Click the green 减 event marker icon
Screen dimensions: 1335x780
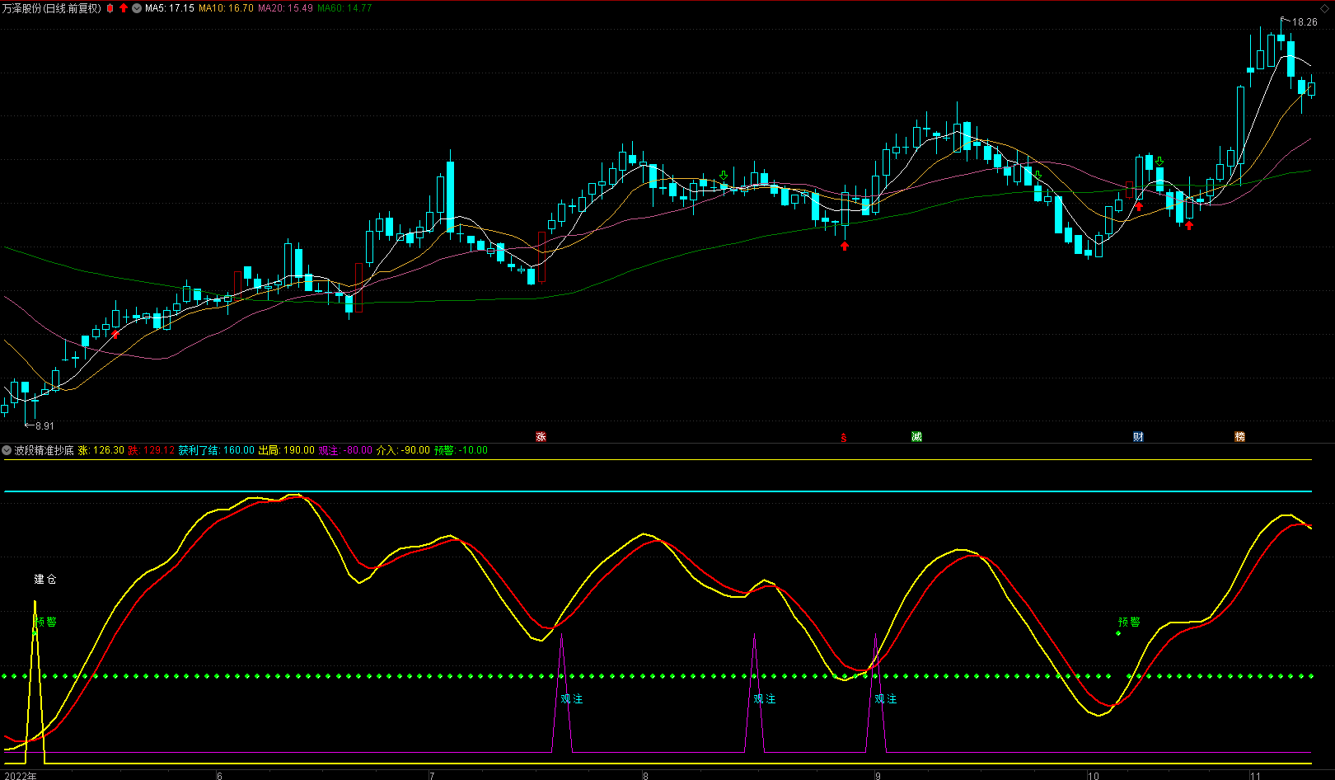pyautogui.click(x=916, y=437)
